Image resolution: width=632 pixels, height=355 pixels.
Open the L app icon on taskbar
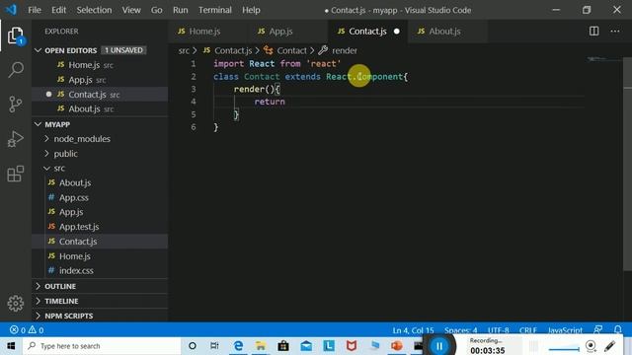(329, 346)
